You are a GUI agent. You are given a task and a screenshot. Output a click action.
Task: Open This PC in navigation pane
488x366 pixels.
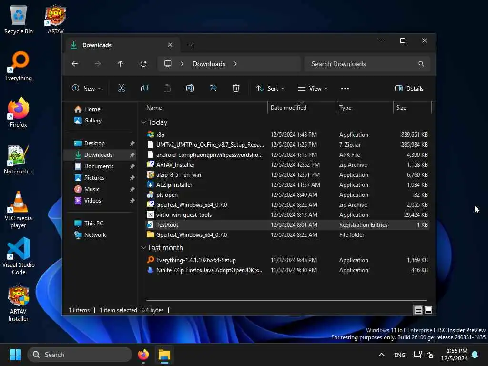[94, 224]
